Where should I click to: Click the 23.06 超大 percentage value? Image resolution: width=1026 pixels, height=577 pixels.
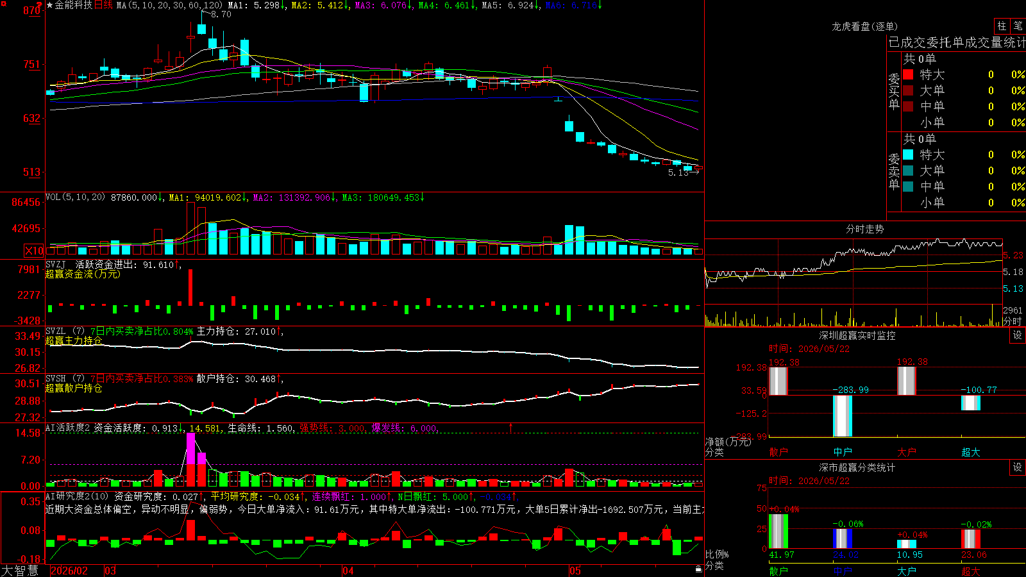pos(974,555)
